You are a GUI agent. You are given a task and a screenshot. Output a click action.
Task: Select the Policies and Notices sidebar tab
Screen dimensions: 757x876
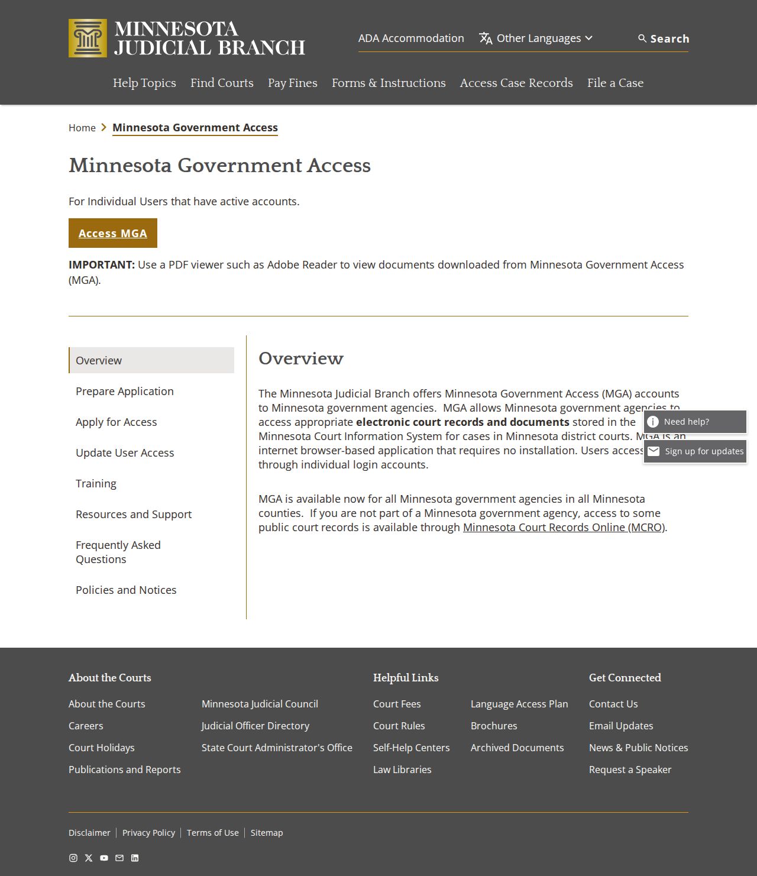151,590
